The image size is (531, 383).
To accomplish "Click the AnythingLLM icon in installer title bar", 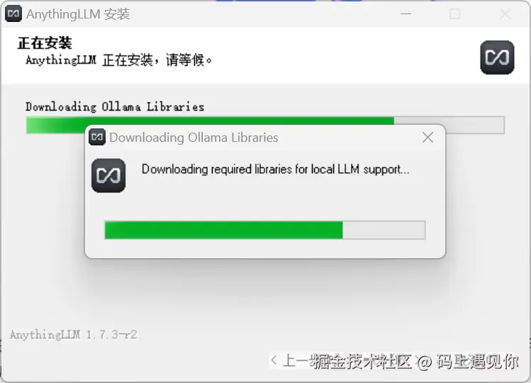I will coord(13,14).
